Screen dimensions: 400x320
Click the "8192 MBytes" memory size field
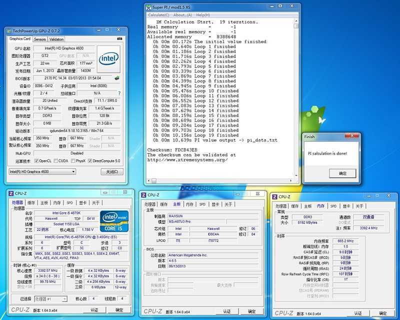[x=307, y=222]
